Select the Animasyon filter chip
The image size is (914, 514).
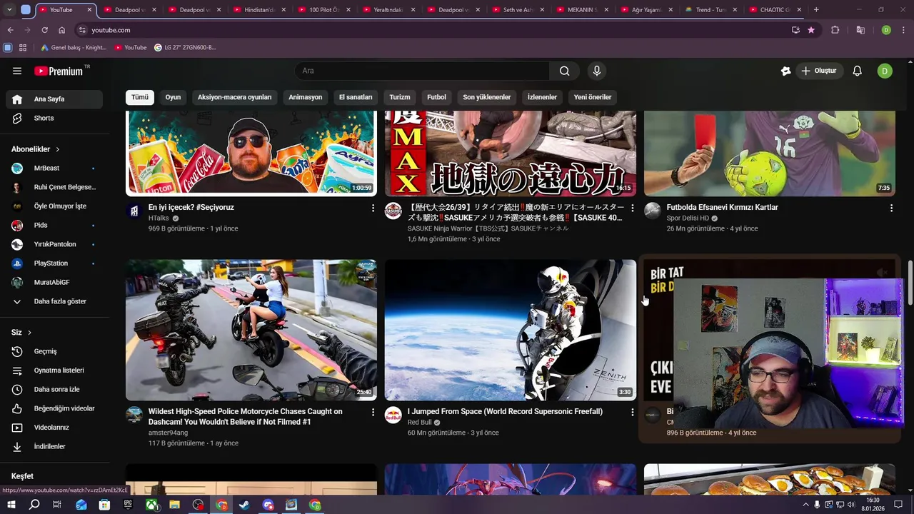click(305, 97)
